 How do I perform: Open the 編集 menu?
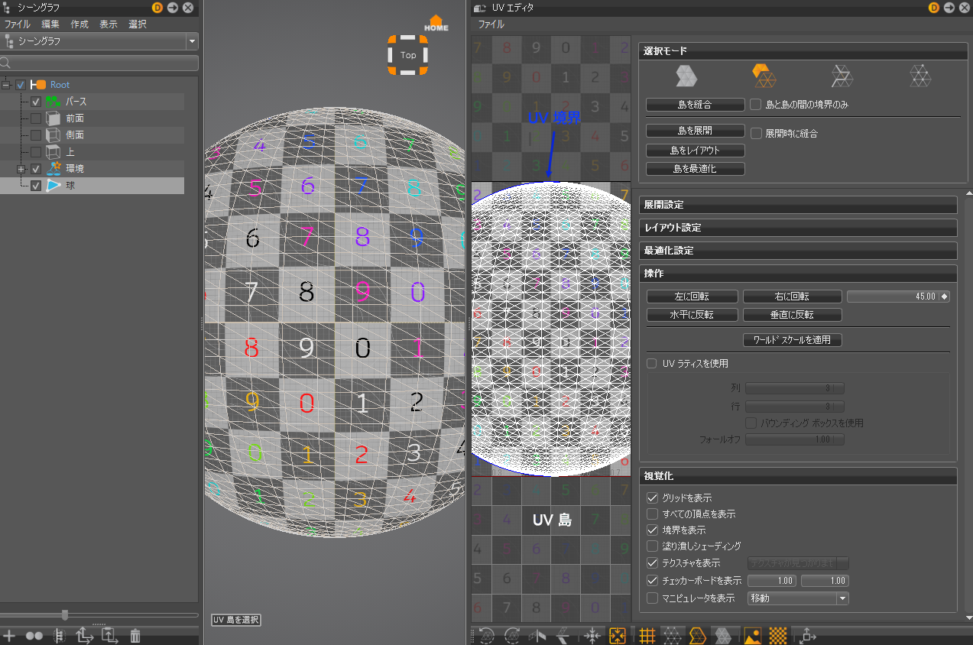[50, 24]
